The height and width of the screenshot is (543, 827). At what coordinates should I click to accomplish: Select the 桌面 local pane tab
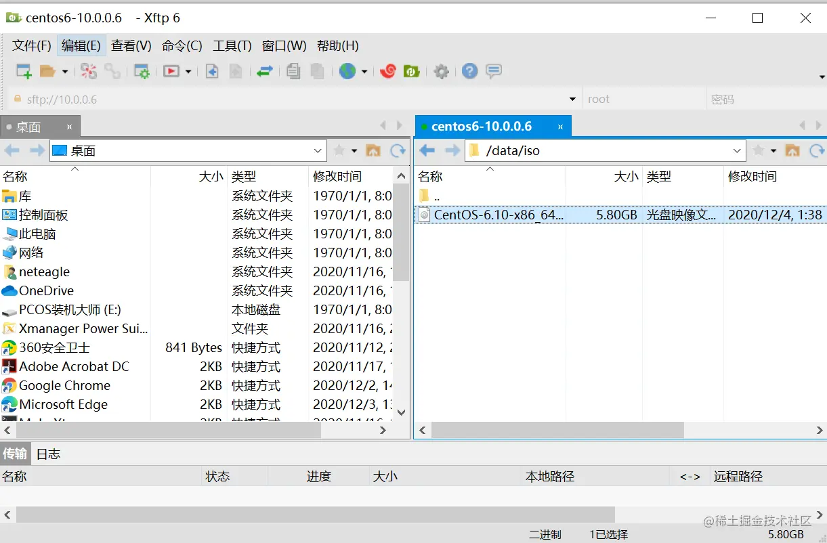[40, 126]
